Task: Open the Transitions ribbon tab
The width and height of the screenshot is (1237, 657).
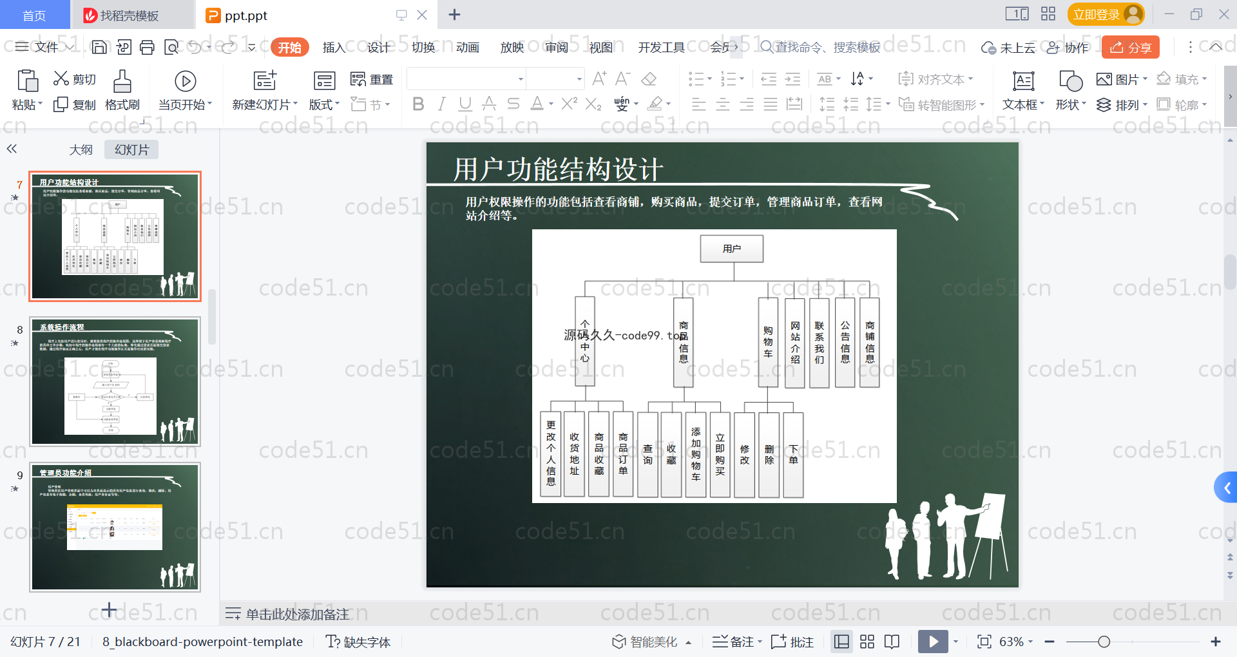Action: coord(423,47)
